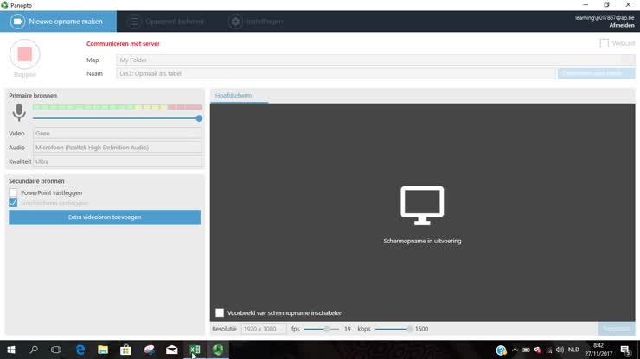This screenshot has width=640, height=359.
Task: Open Excel from the taskbar
Action: tap(195, 350)
